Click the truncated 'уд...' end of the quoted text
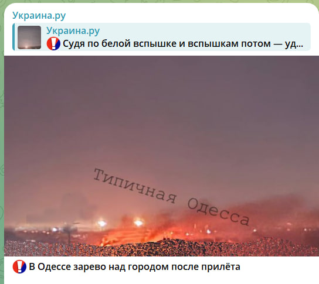 (294, 43)
